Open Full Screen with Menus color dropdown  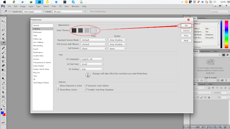pyautogui.click(x=93, y=44)
